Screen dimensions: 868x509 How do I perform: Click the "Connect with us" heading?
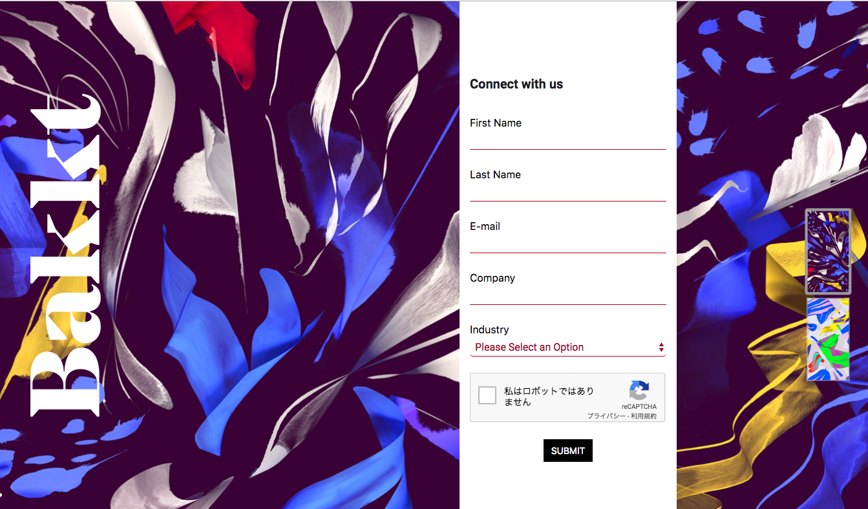(x=516, y=84)
